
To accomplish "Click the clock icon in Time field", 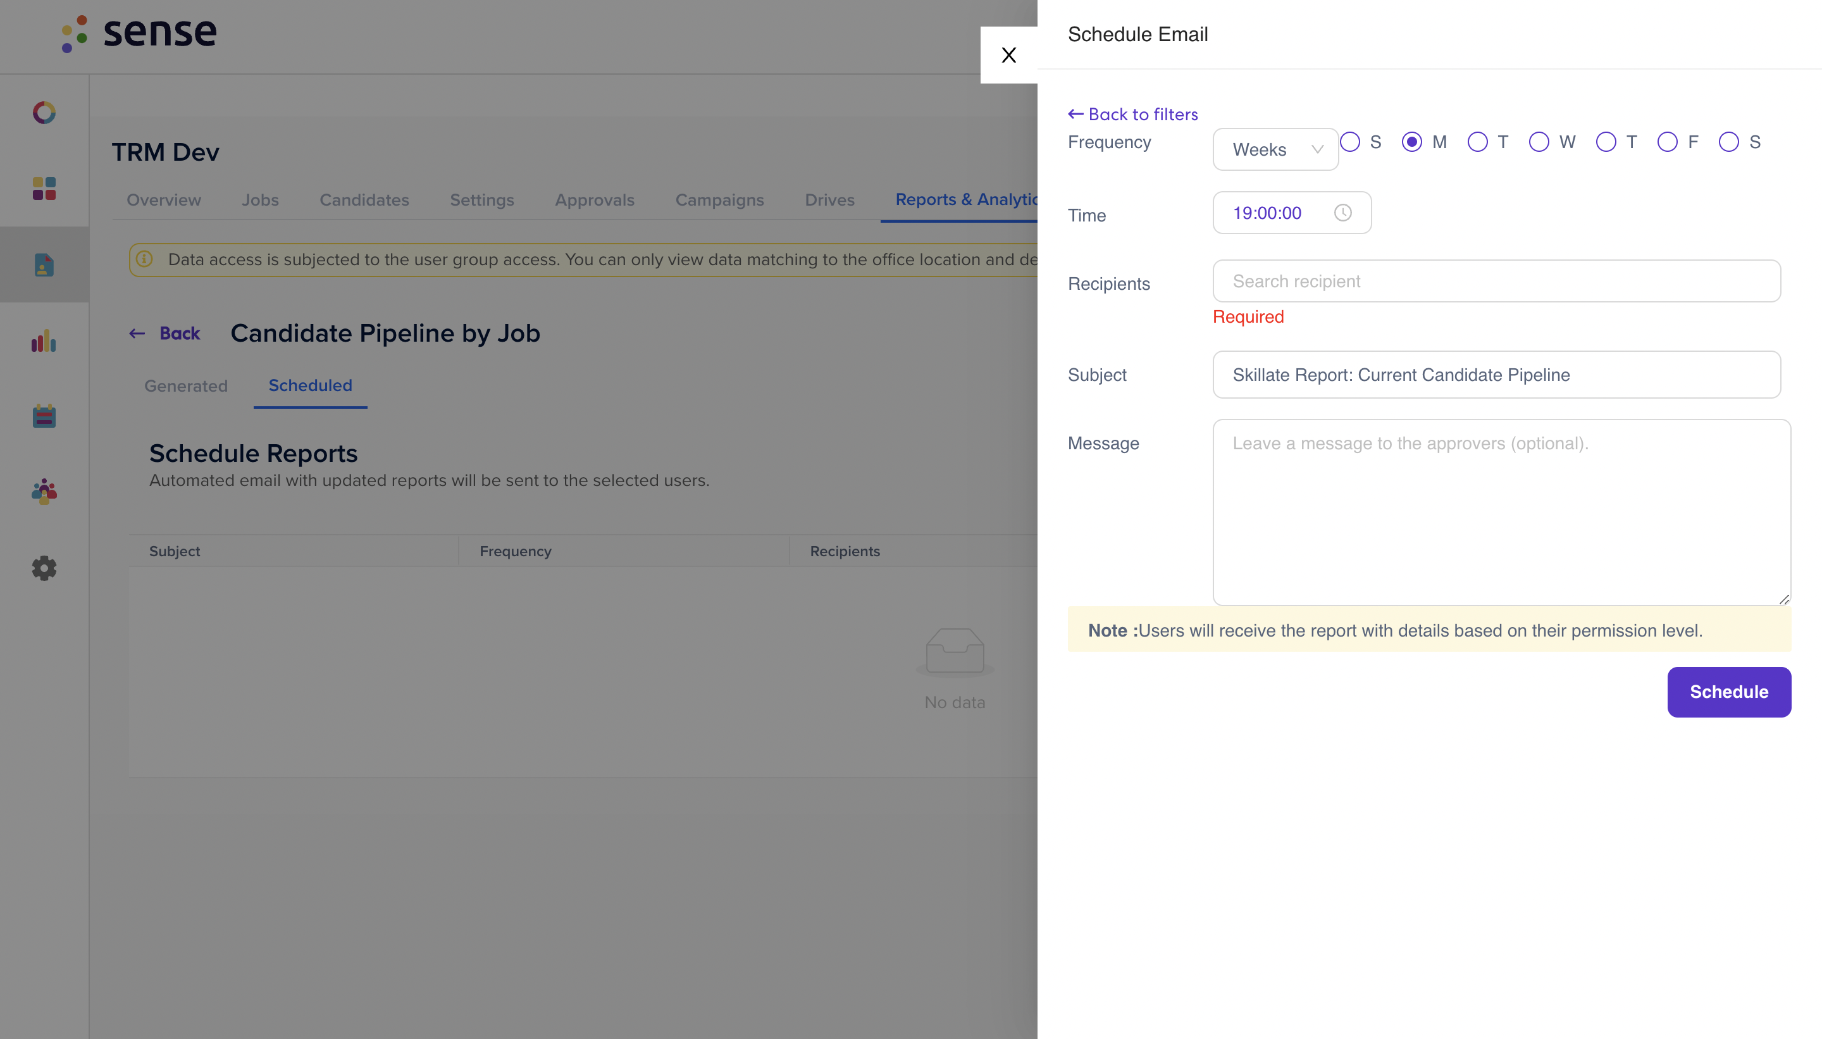I will click(x=1342, y=213).
